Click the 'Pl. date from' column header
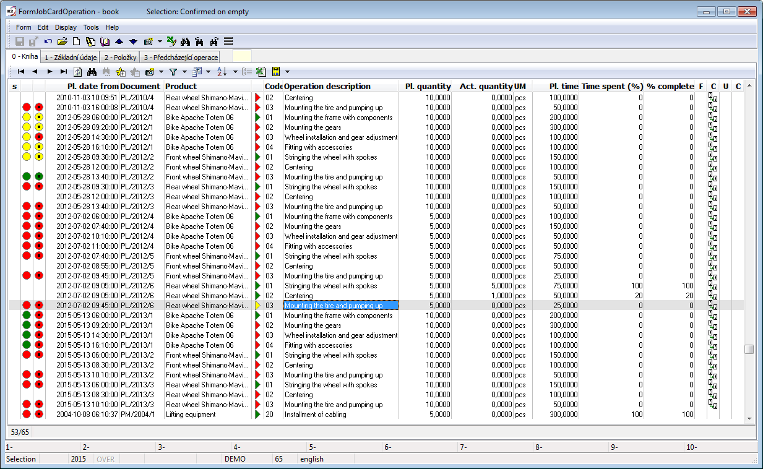 point(92,87)
